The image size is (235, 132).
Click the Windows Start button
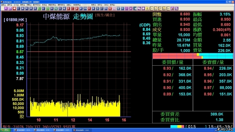click(x=6, y=130)
